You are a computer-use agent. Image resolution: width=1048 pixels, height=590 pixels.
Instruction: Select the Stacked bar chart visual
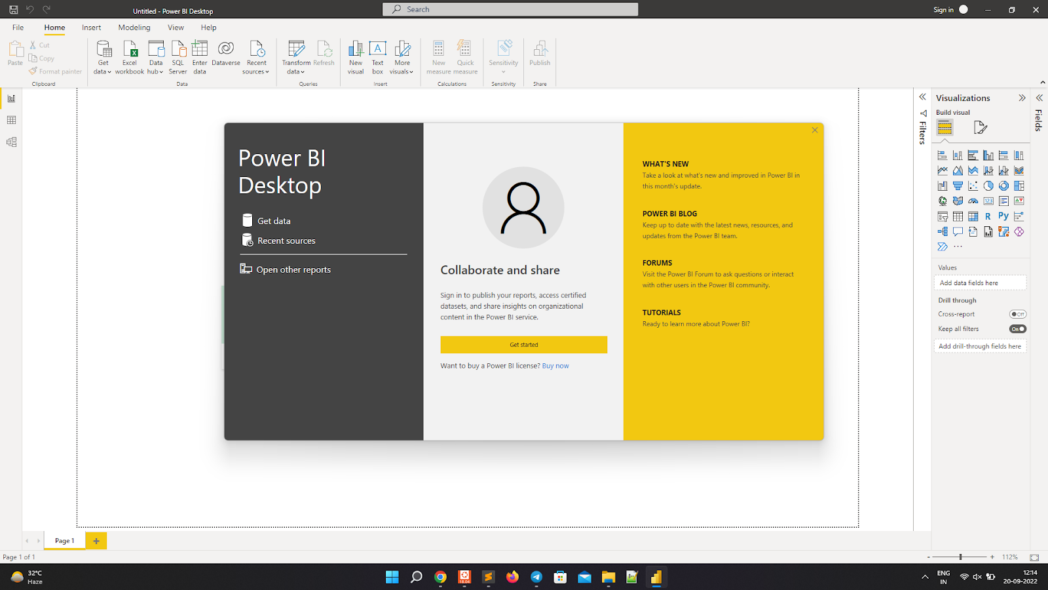[943, 155]
